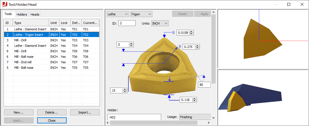Open the Usage Finishing dropdown
The height and width of the screenshot is (126, 309).
[195, 117]
